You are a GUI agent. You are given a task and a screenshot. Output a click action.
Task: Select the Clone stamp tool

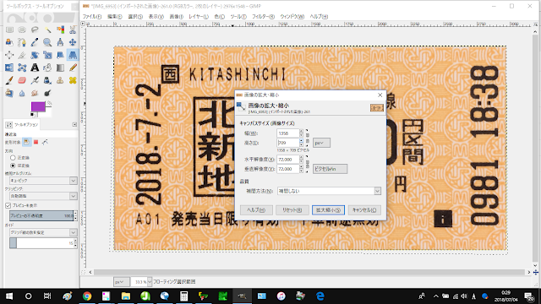(60, 80)
